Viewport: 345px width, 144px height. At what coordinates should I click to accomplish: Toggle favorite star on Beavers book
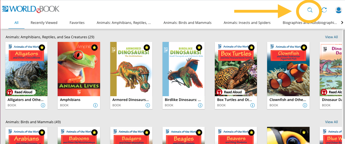pyautogui.click(x=251, y=132)
